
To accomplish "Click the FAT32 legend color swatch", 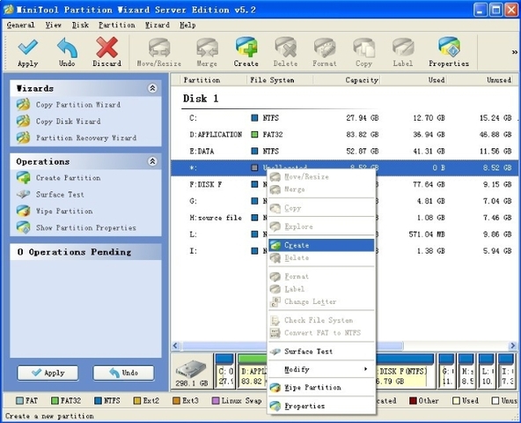I will [x=55, y=401].
